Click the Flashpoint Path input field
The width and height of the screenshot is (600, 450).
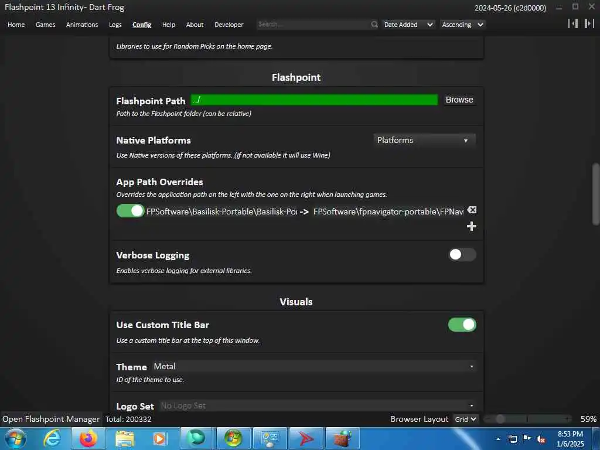[x=314, y=100]
